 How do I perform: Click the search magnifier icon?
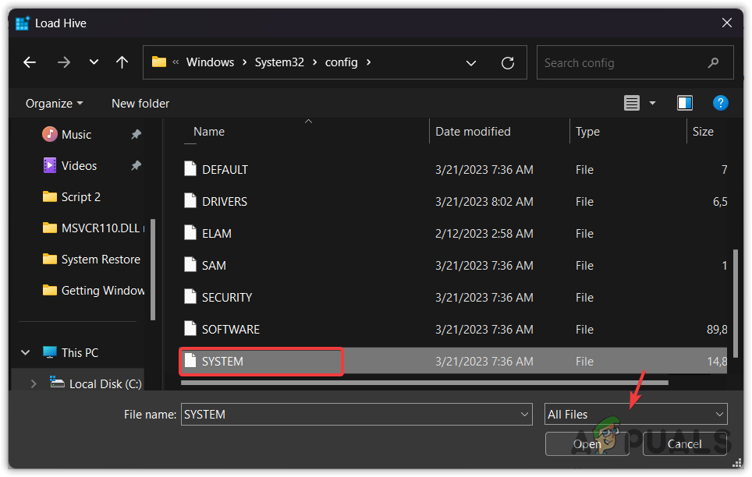(x=713, y=63)
